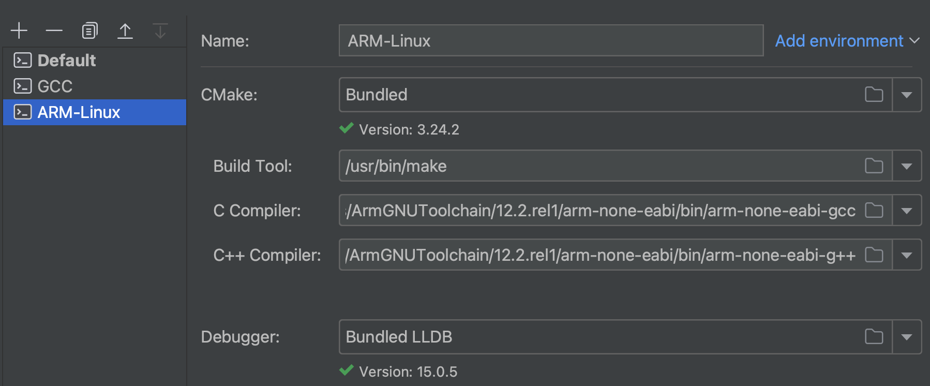930x386 pixels.
Task: Expand the Debugger dropdown arrow
Action: pyautogui.click(x=906, y=337)
